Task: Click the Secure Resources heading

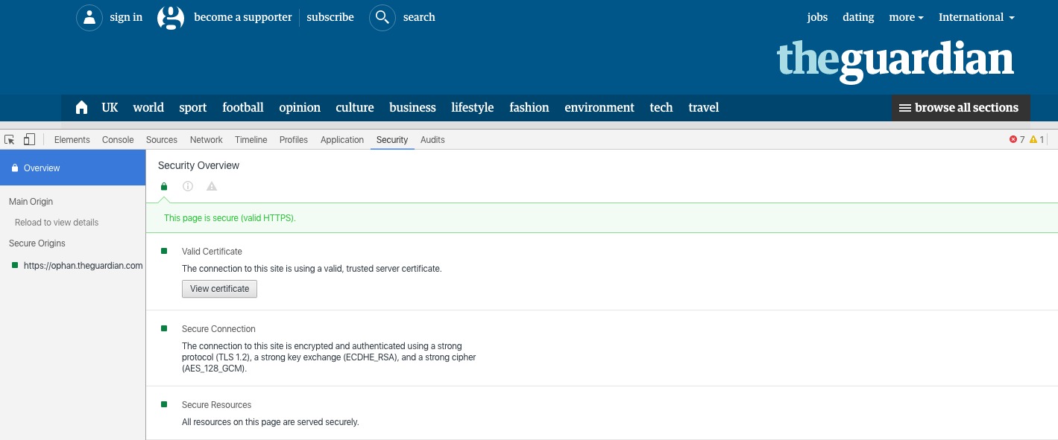Action: 216,405
